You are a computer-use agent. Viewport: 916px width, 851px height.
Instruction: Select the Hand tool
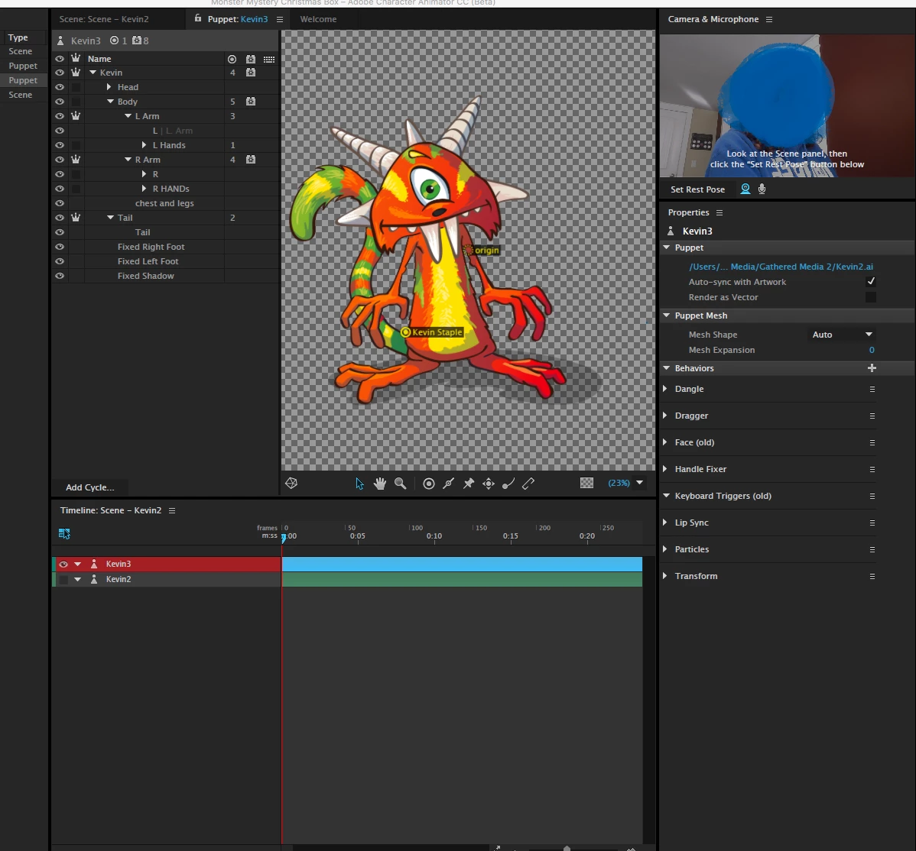[380, 484]
